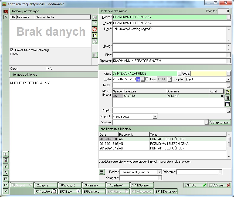Viewport: 234px width, 197px height.
Task: Open the envelope mail icon in sidebar
Action: (6, 185)
